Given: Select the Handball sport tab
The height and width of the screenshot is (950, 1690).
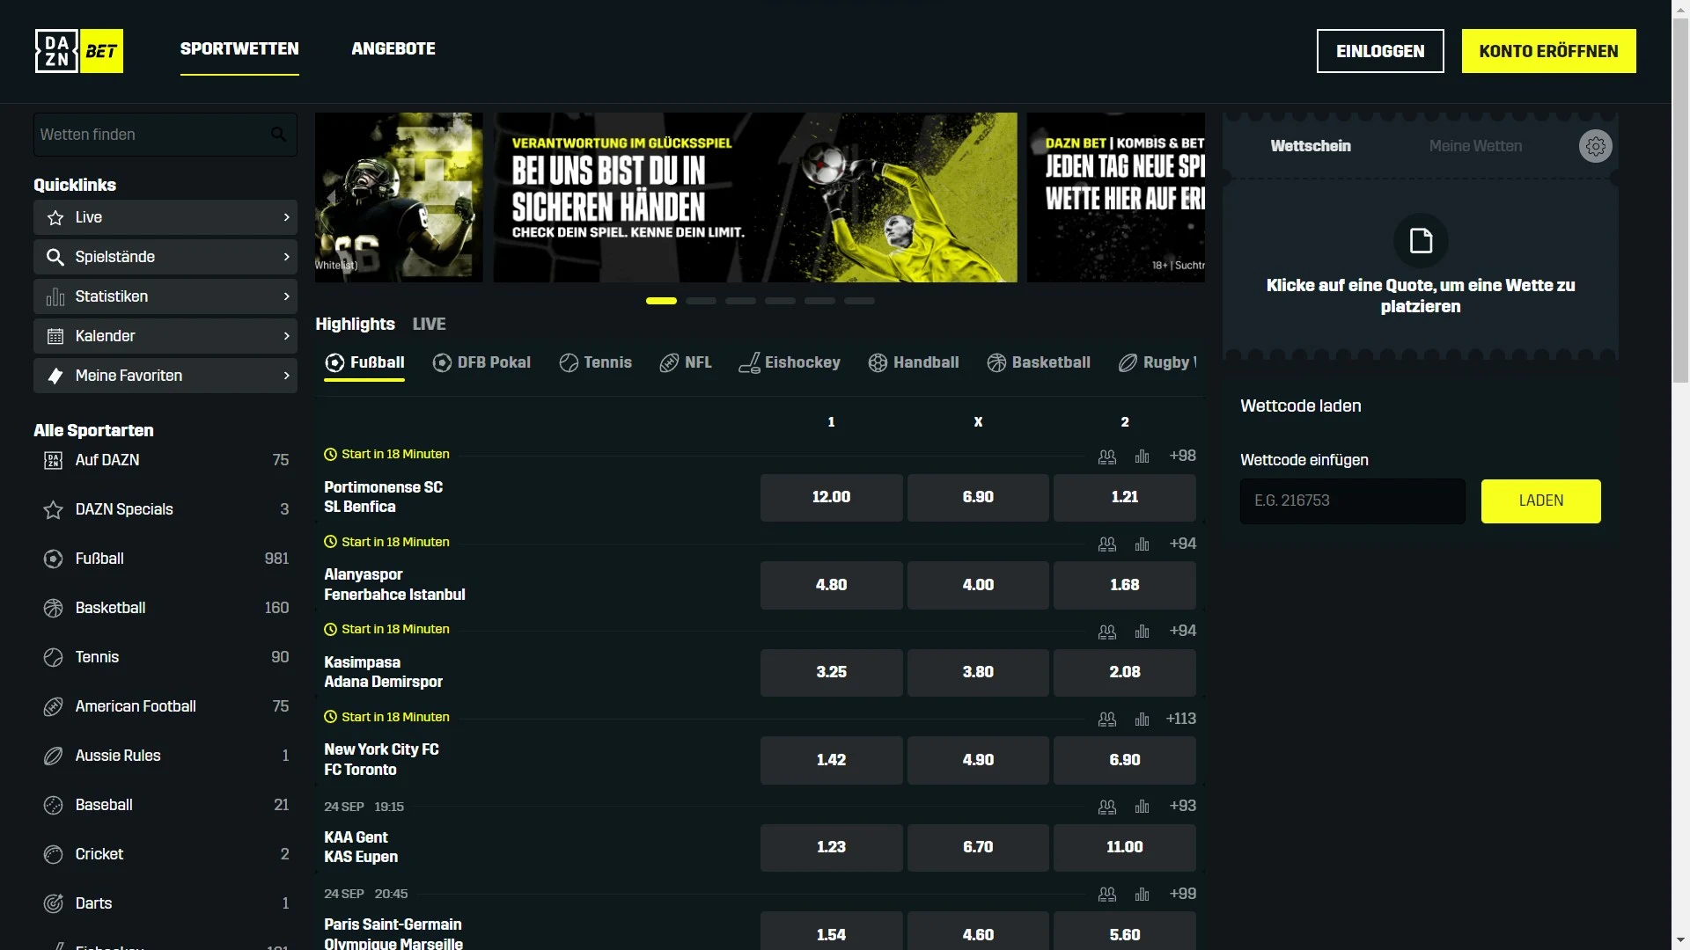Looking at the screenshot, I should point(914,362).
